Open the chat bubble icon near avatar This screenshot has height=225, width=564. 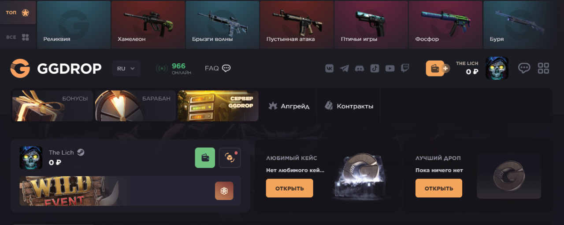(524, 68)
